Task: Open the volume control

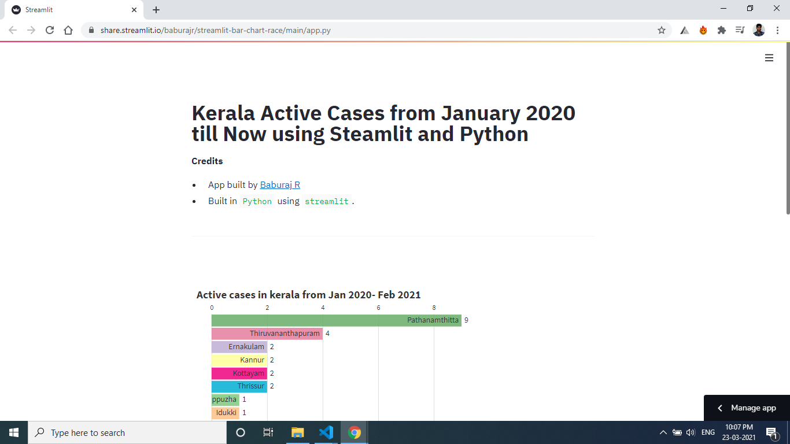Action: tap(691, 432)
